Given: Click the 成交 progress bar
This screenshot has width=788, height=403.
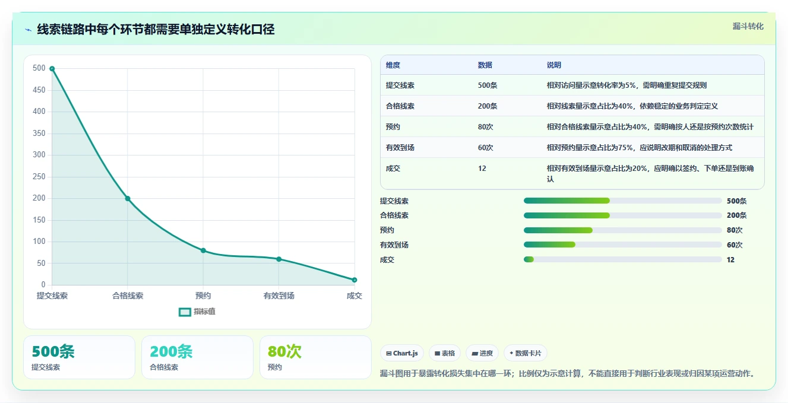Looking at the screenshot, I should (x=622, y=259).
